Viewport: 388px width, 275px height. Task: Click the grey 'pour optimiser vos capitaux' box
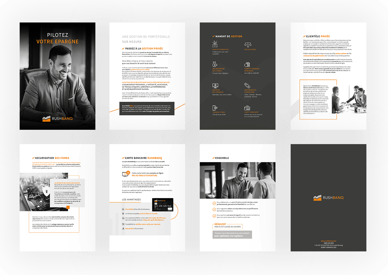232,235
